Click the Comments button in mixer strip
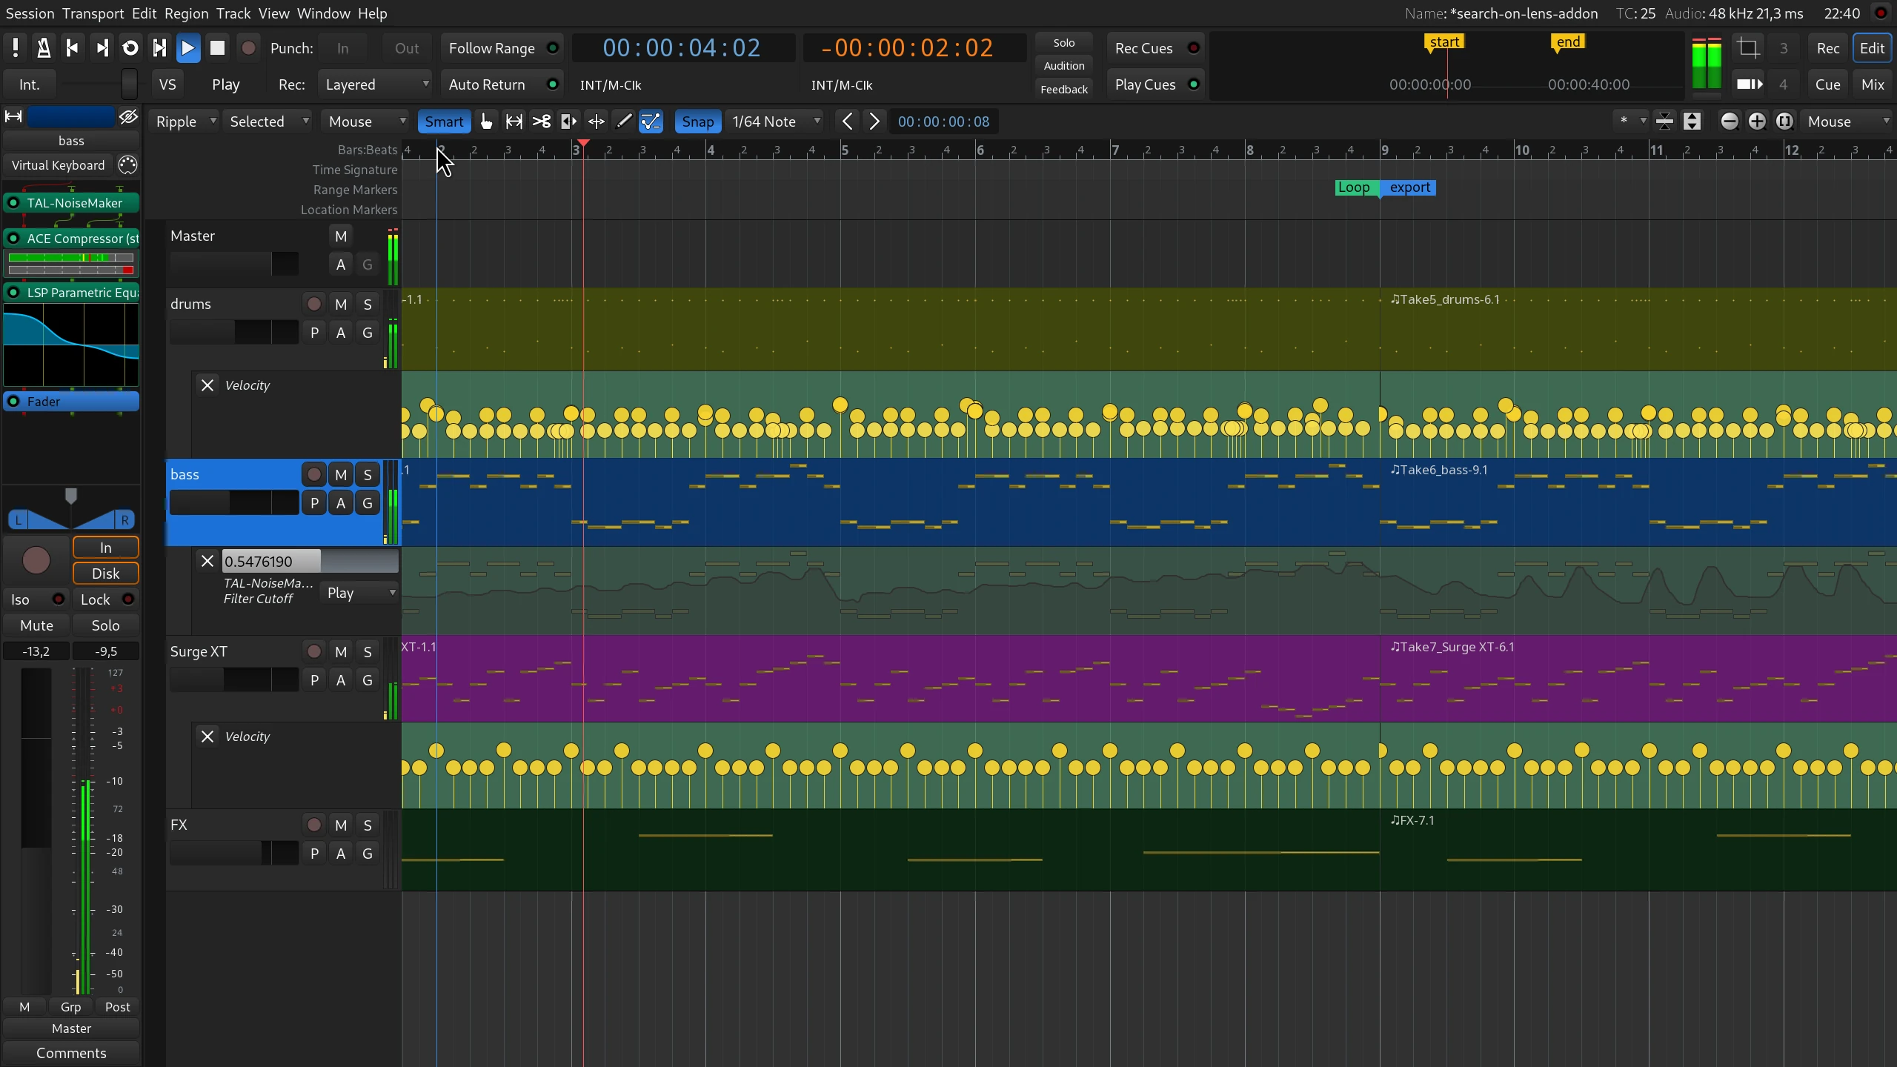Viewport: 1897px width, 1067px height. (71, 1053)
